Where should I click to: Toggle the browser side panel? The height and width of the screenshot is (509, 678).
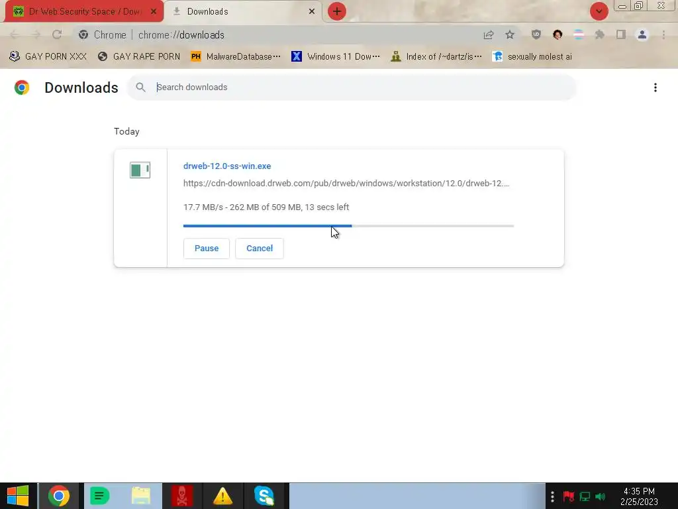(621, 34)
